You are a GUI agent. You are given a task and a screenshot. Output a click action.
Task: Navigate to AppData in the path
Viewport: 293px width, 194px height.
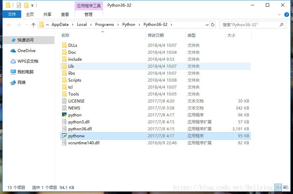pyautogui.click(x=60, y=25)
